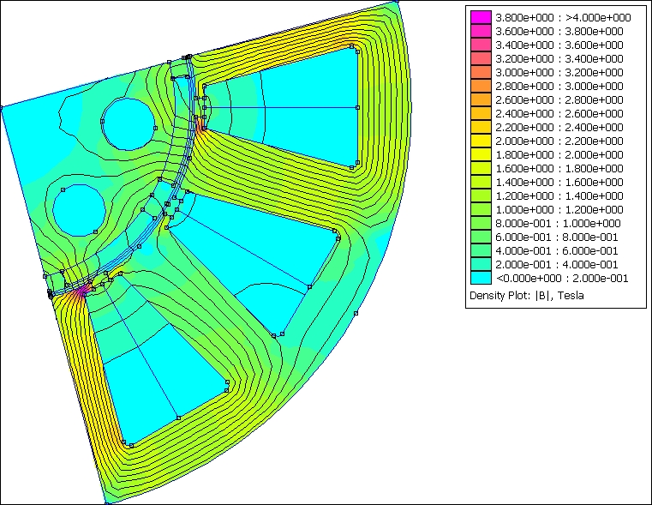Viewport: 652px width, 505px height.
Task: Click inside the middle cyan stator slot
Action: click(x=257, y=257)
